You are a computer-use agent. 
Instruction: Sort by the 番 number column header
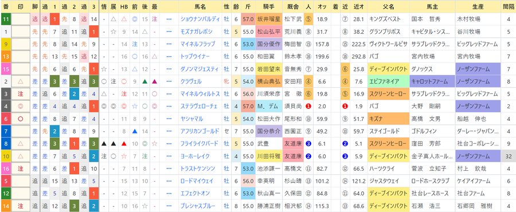coord(6,6)
